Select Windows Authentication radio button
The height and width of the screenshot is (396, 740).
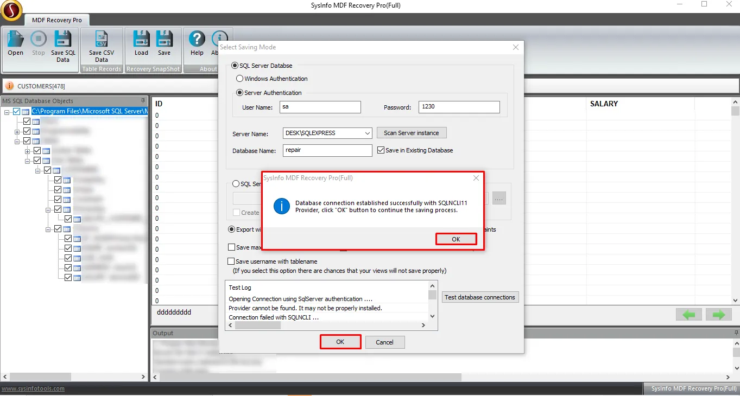click(x=239, y=79)
